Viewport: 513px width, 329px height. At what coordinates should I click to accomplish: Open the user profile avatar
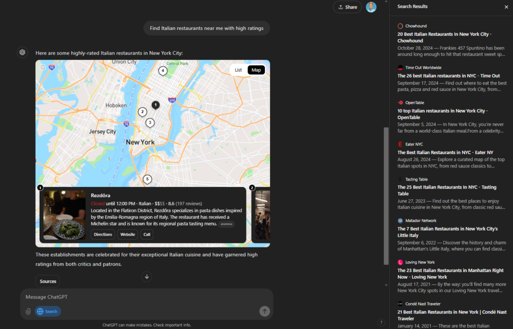click(371, 7)
